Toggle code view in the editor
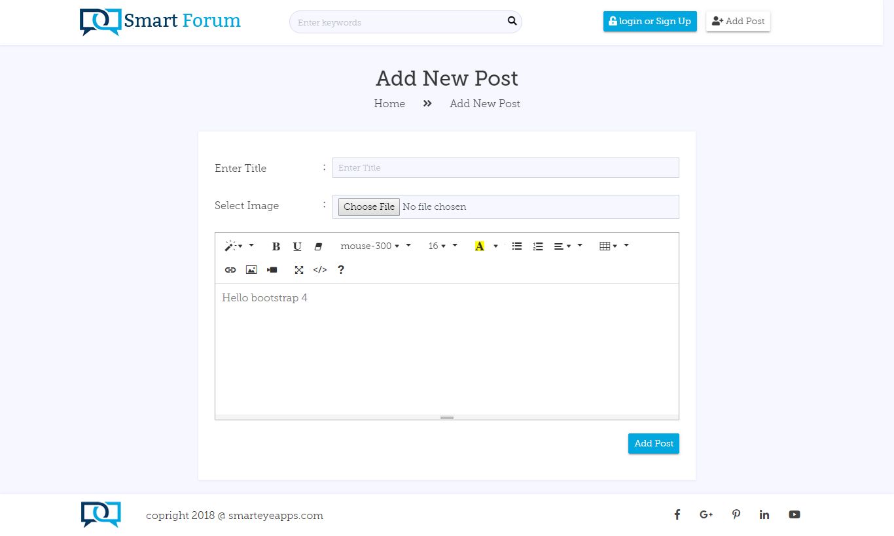 tap(320, 270)
